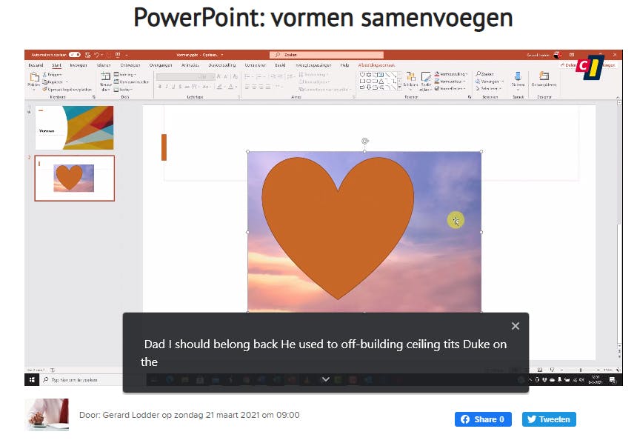The width and height of the screenshot is (637, 443).
Task: Select the Start ribbon tab
Action: tap(56, 65)
